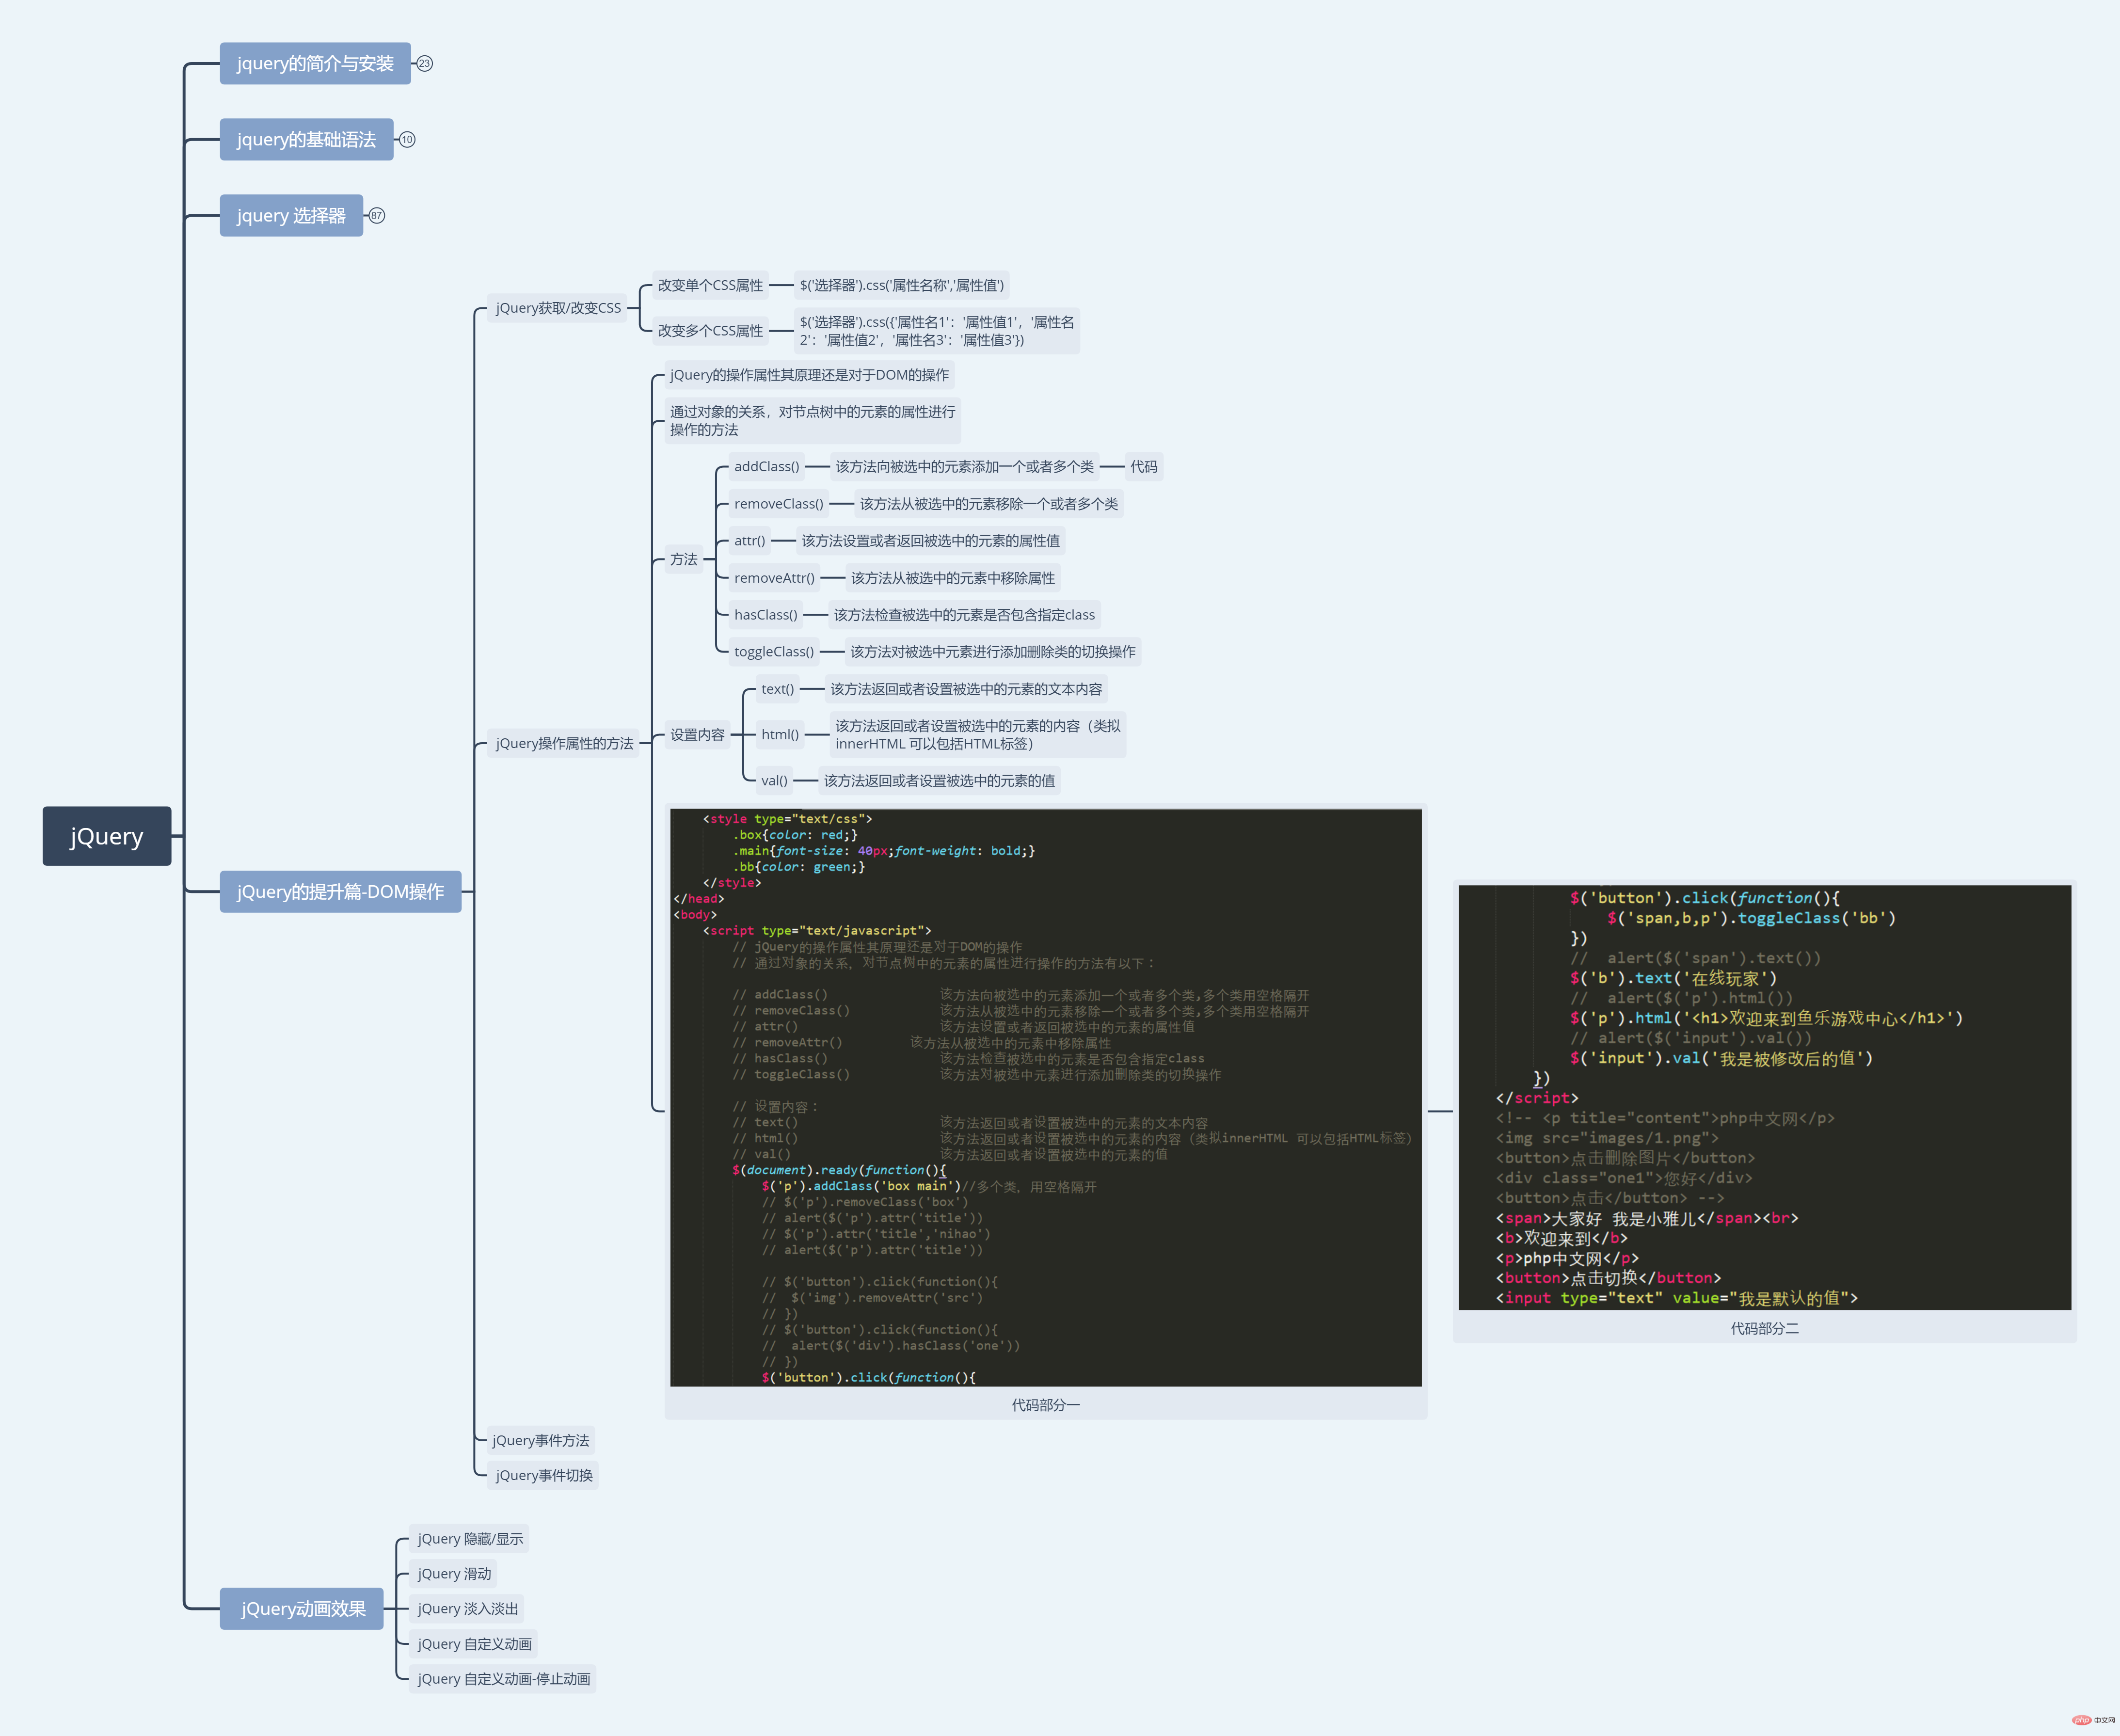Expand the collapsed count badge 23
Image resolution: width=2120 pixels, height=1736 pixels.
pos(425,64)
